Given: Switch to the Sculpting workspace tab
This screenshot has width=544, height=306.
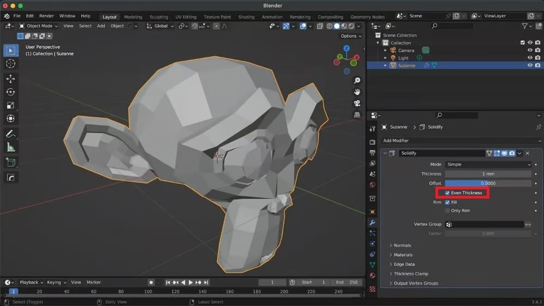Looking at the screenshot, I should 159,17.
